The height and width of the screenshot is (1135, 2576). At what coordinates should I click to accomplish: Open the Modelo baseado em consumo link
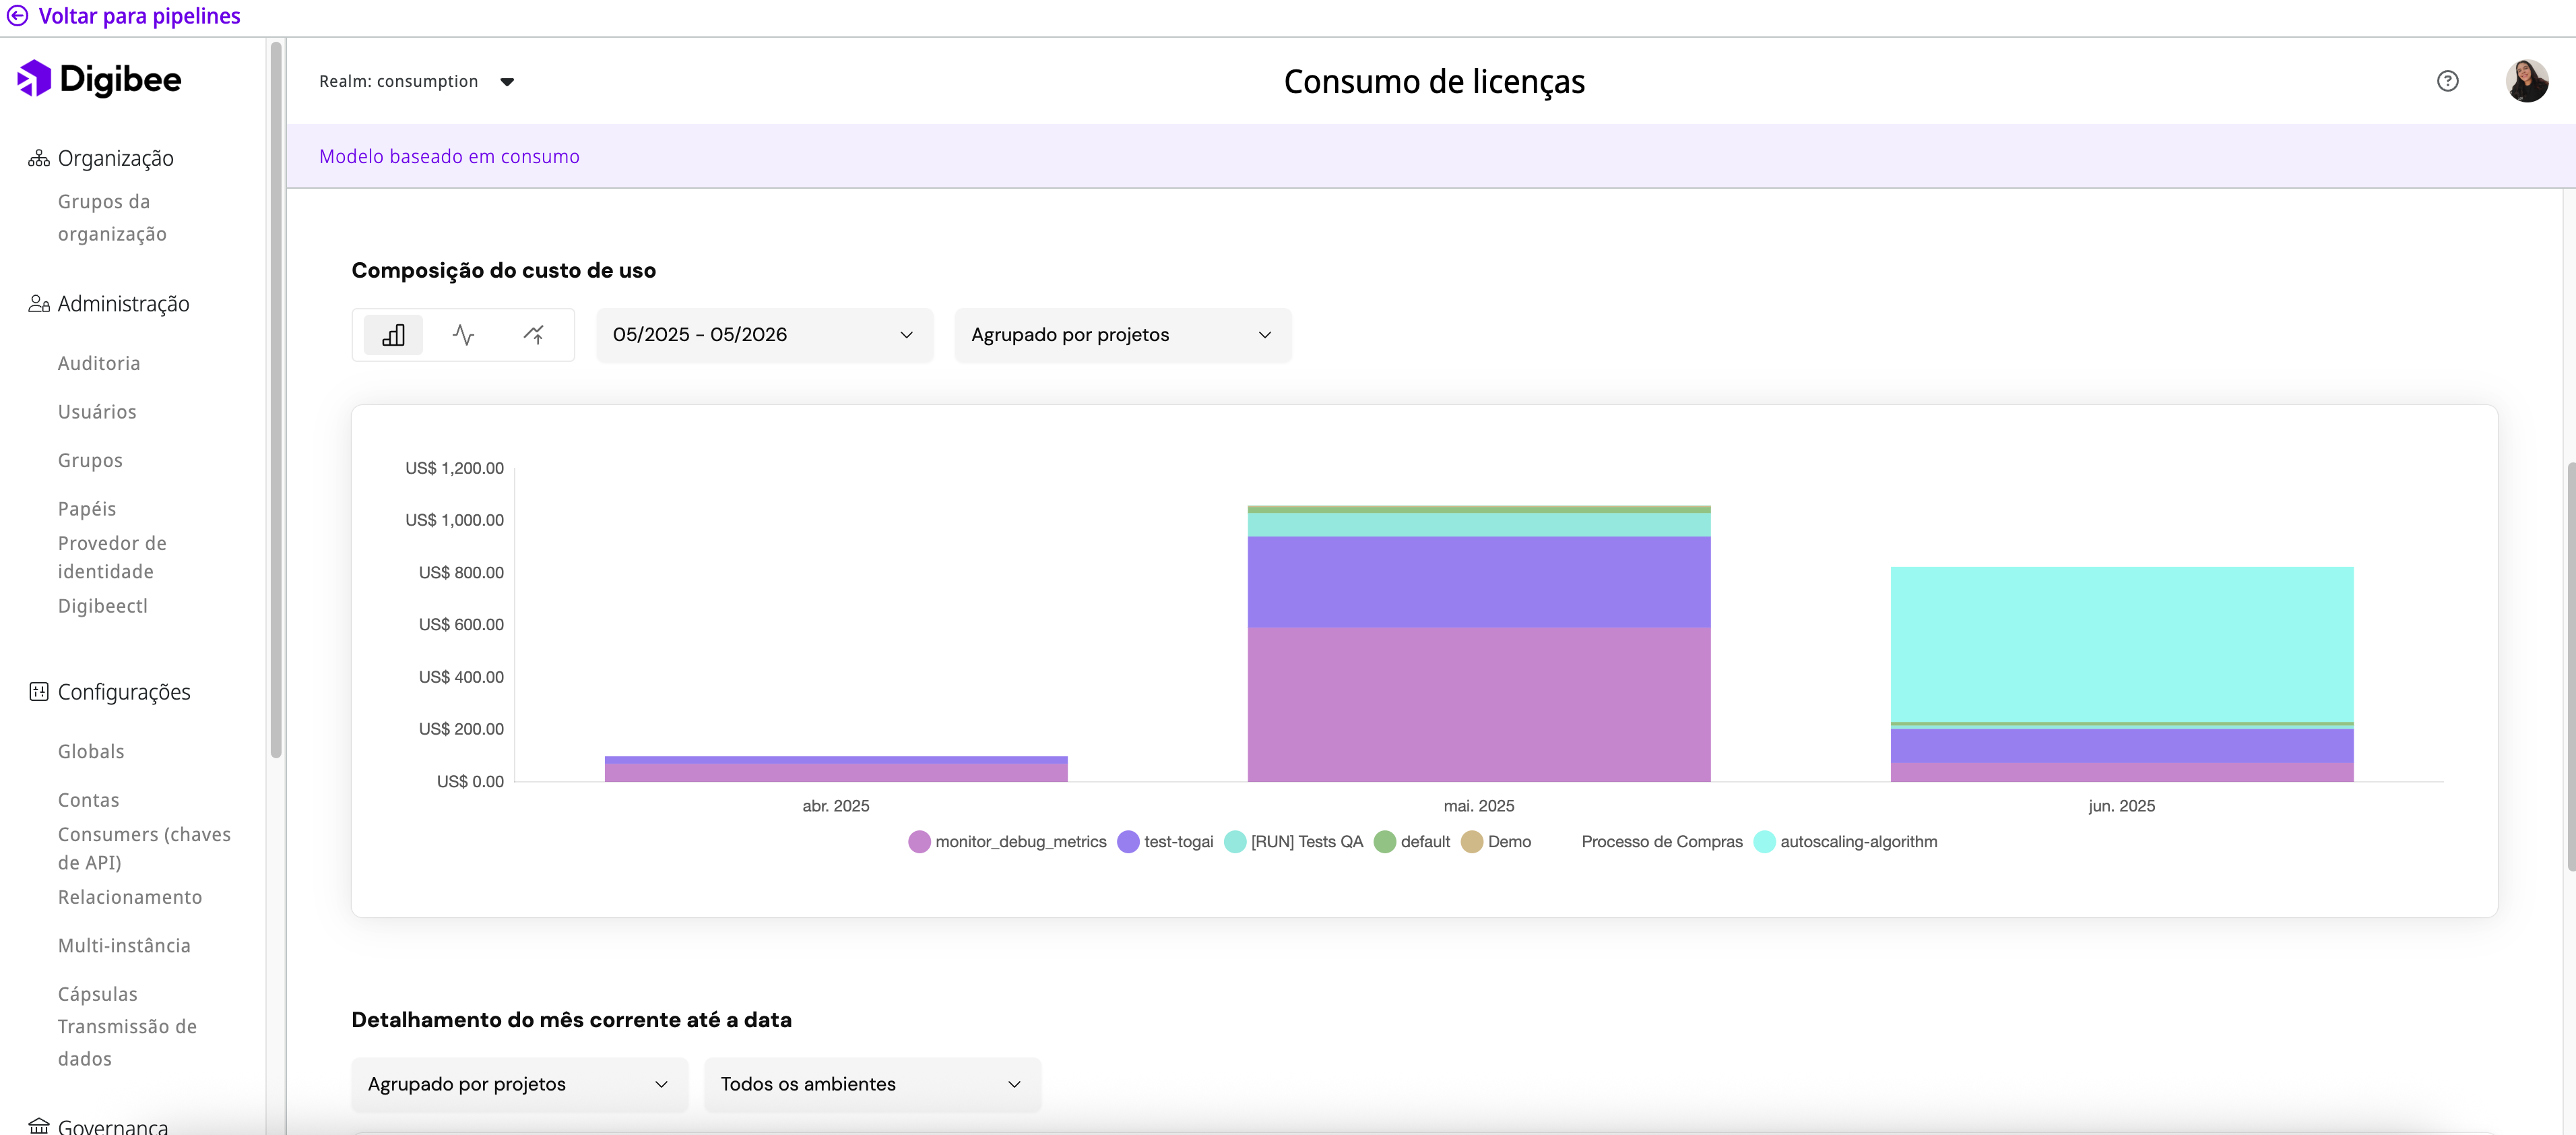(449, 156)
